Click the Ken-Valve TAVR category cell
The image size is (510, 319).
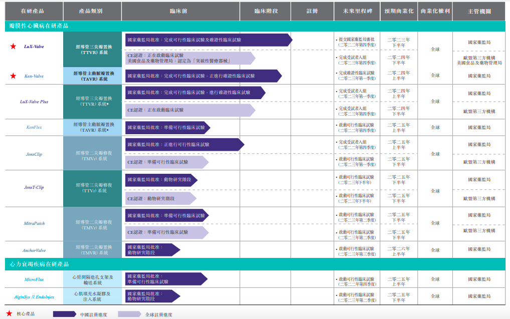click(x=90, y=76)
